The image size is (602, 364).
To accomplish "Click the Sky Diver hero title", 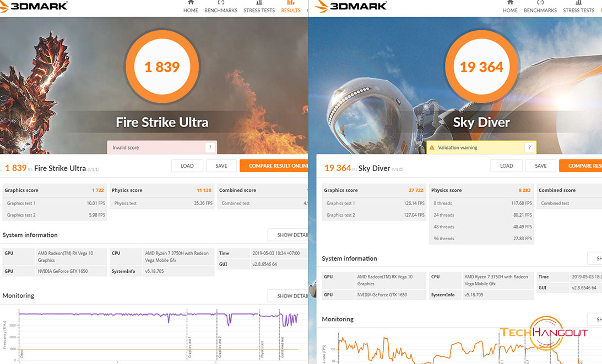I will coord(481,122).
